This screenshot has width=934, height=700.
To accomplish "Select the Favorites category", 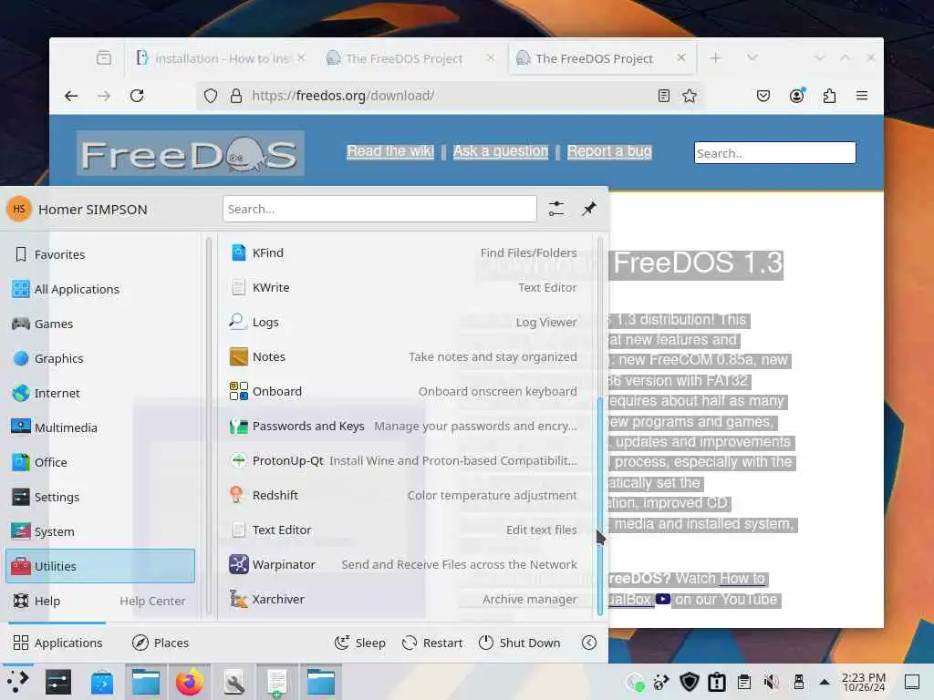I will (x=100, y=254).
